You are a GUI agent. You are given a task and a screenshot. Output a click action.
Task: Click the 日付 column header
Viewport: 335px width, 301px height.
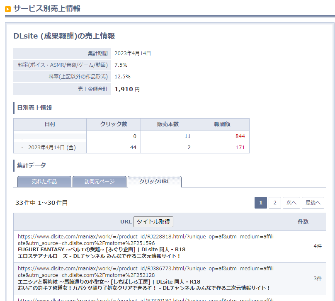pyautogui.click(x=50, y=124)
